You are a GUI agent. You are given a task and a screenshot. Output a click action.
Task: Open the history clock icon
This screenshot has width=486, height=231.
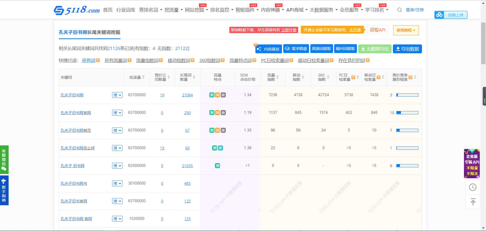click(473, 187)
